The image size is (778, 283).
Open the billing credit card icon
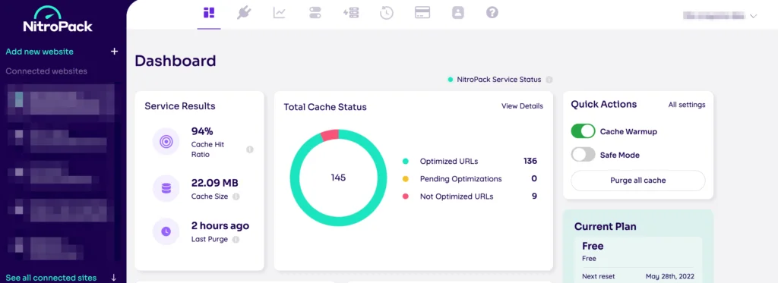pyautogui.click(x=422, y=13)
